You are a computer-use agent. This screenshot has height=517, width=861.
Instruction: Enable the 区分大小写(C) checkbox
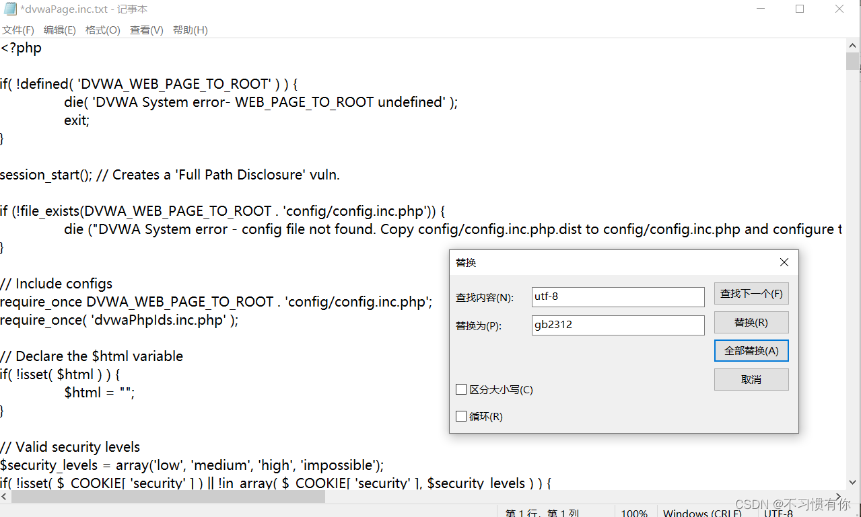tap(461, 389)
